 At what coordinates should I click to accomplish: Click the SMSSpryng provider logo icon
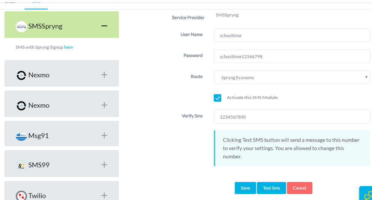pyautogui.click(x=21, y=27)
